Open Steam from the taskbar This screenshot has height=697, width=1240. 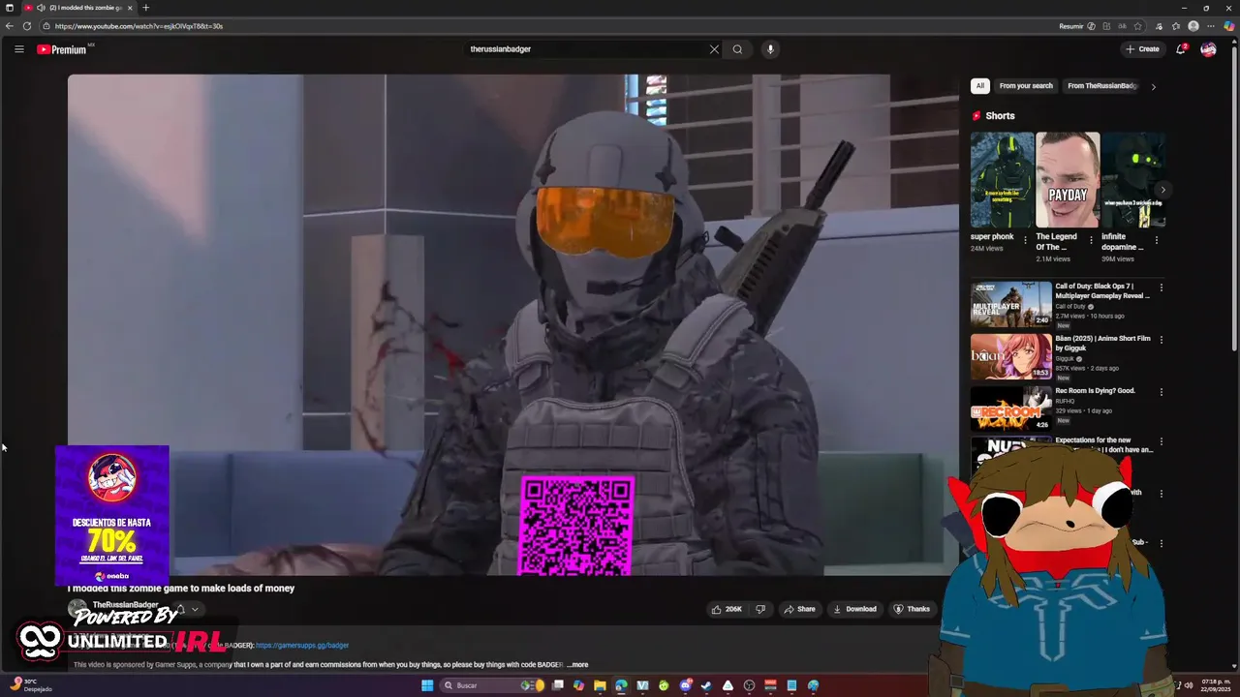tap(706, 685)
